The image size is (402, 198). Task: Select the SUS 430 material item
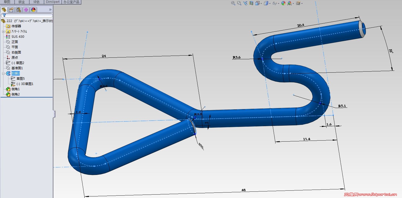[15, 37]
